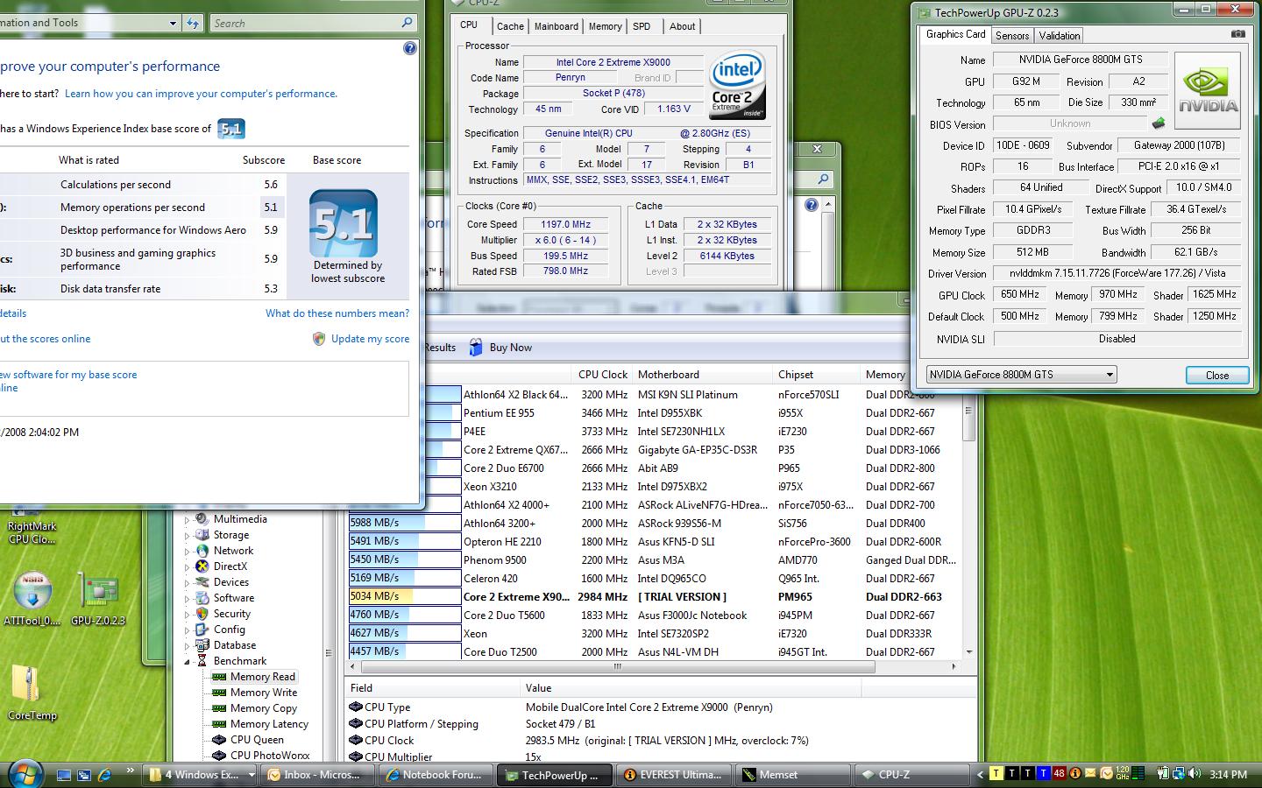Expand the Multimedia node in EVEREST tree
1262x788 pixels.
point(187,520)
